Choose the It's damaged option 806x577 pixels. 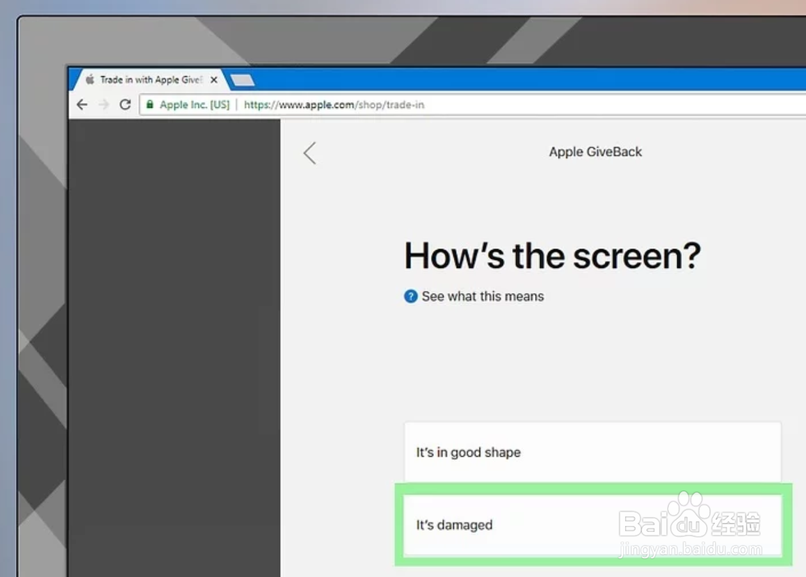pyautogui.click(x=592, y=525)
